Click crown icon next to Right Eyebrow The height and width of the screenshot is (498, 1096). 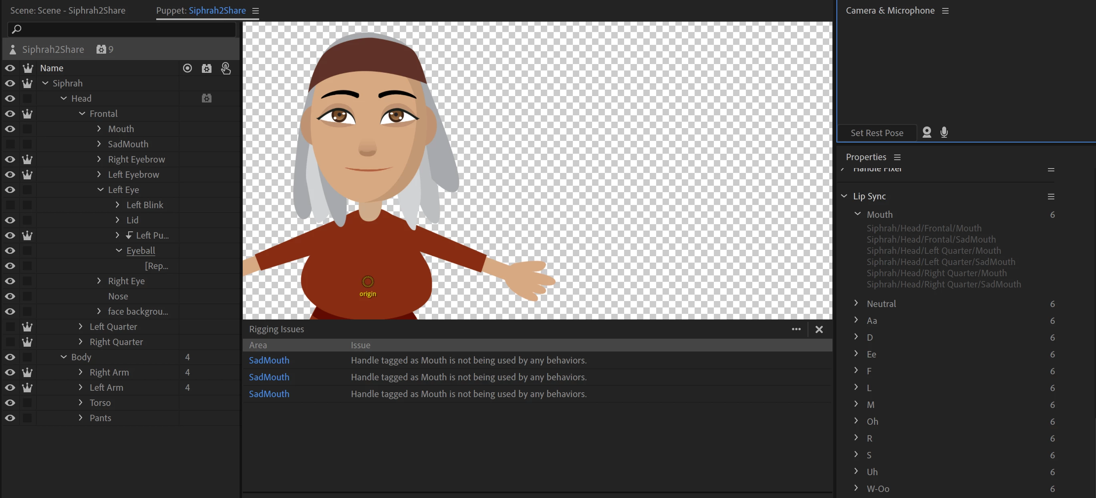(x=27, y=159)
